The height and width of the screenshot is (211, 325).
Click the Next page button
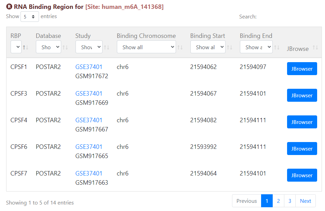306,201
